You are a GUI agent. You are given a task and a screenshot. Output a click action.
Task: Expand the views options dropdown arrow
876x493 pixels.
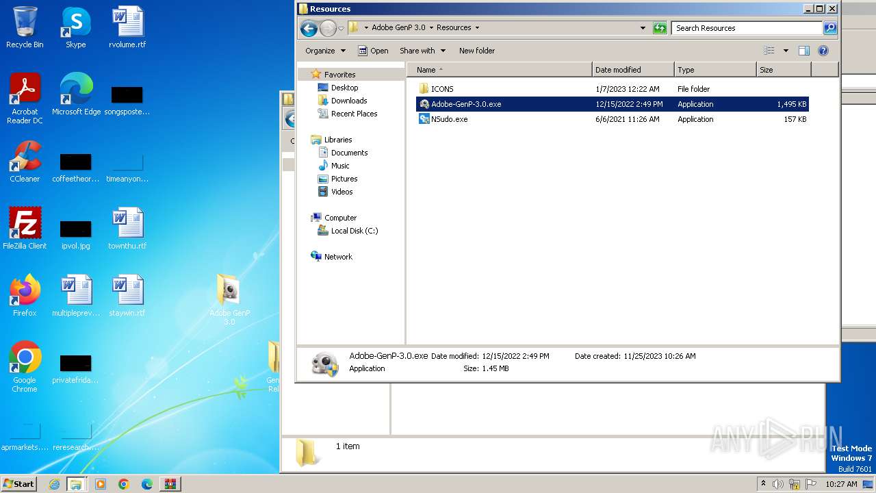[x=786, y=51]
